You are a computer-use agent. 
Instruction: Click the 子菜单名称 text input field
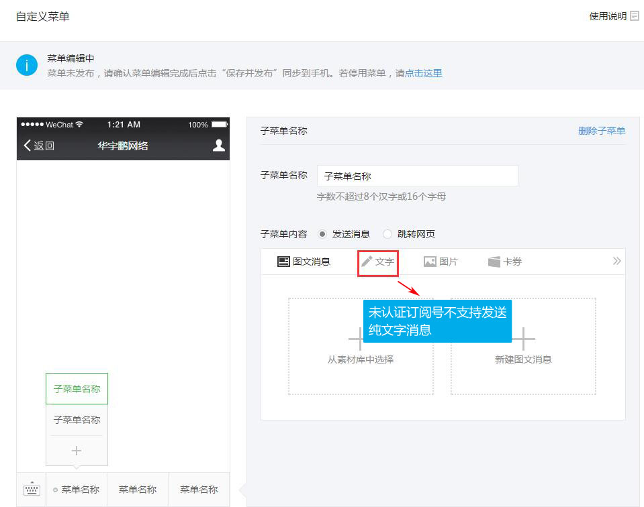point(417,176)
